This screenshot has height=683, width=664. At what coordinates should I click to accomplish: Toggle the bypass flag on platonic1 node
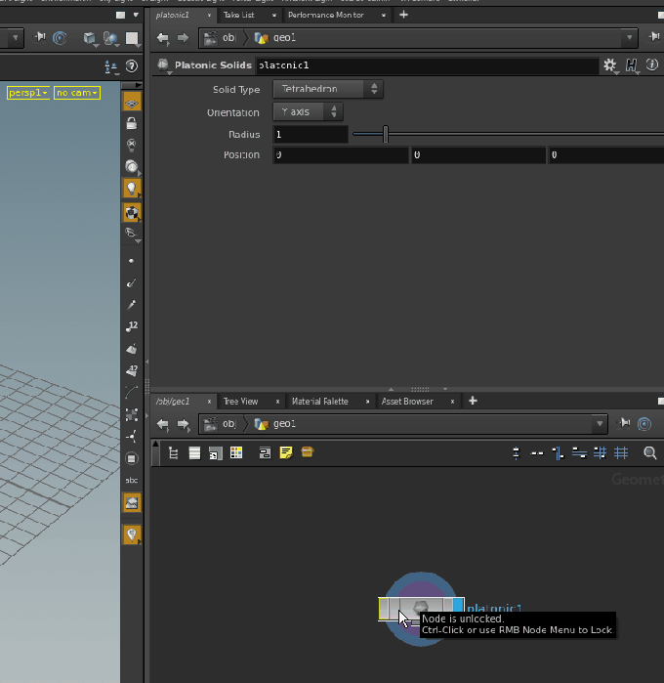point(385,609)
